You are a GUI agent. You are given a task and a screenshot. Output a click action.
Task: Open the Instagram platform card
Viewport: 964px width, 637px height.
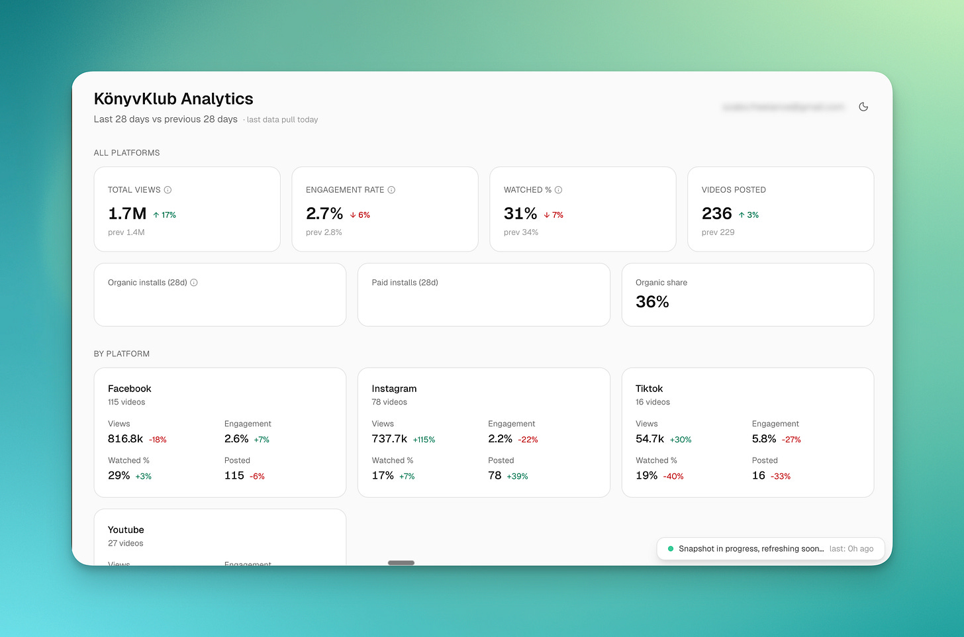(484, 432)
